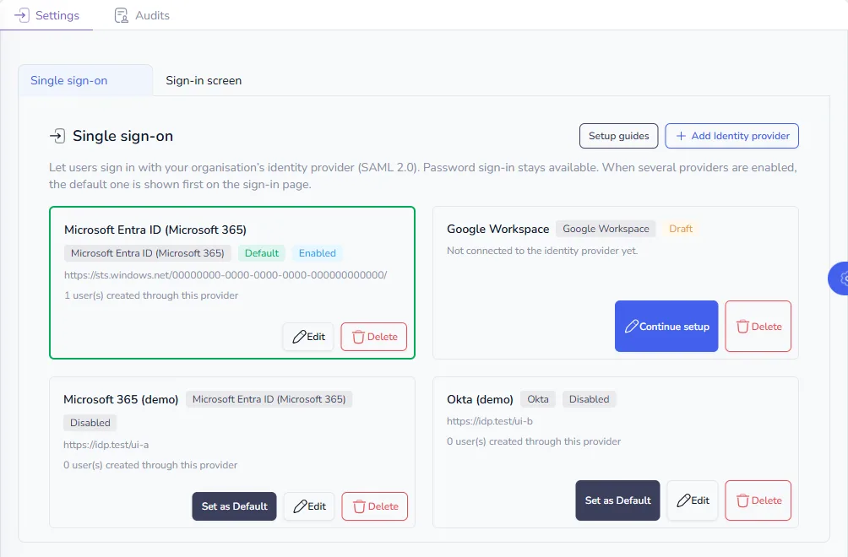Click Disabled badge on Microsoft 365 (demo) card
The image size is (848, 557).
click(90, 423)
